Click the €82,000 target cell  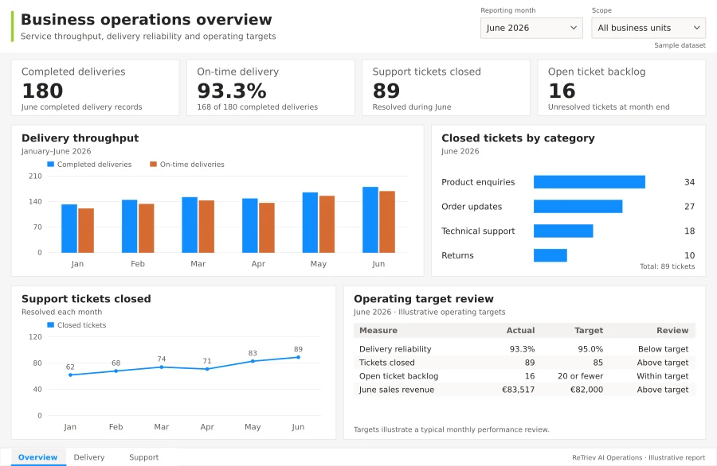[586, 390]
